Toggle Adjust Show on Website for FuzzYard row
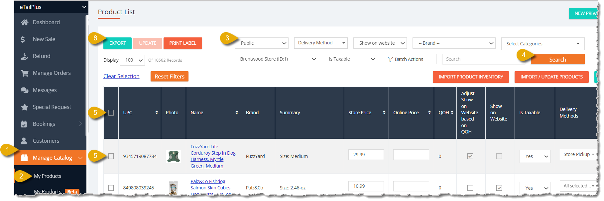Viewport: 604px width, 201px height. 470,156
